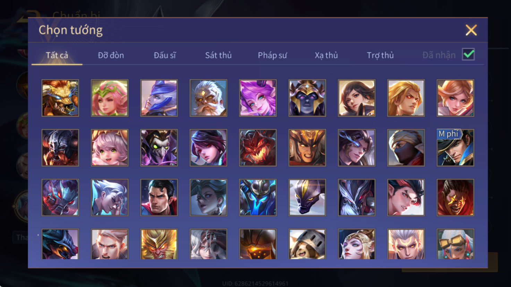Choose the hero tagged 'M phí'

coord(455,148)
